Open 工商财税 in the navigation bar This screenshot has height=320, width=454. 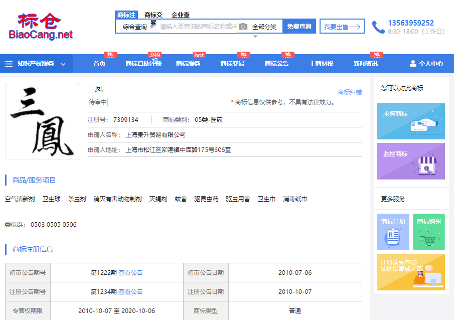[321, 63]
